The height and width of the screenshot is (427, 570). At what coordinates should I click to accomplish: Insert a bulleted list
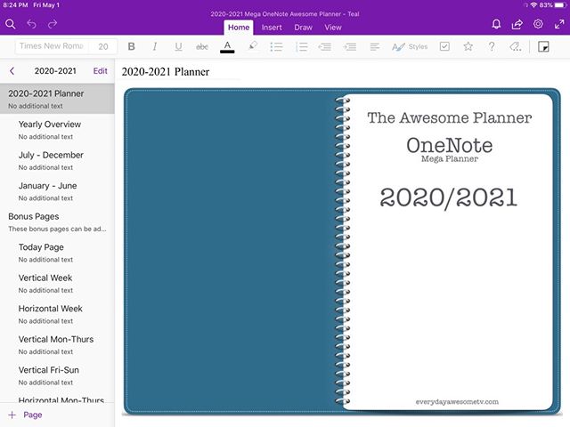click(276, 47)
